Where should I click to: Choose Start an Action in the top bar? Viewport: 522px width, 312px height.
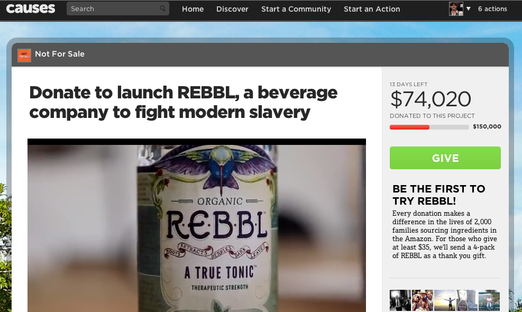click(x=372, y=9)
